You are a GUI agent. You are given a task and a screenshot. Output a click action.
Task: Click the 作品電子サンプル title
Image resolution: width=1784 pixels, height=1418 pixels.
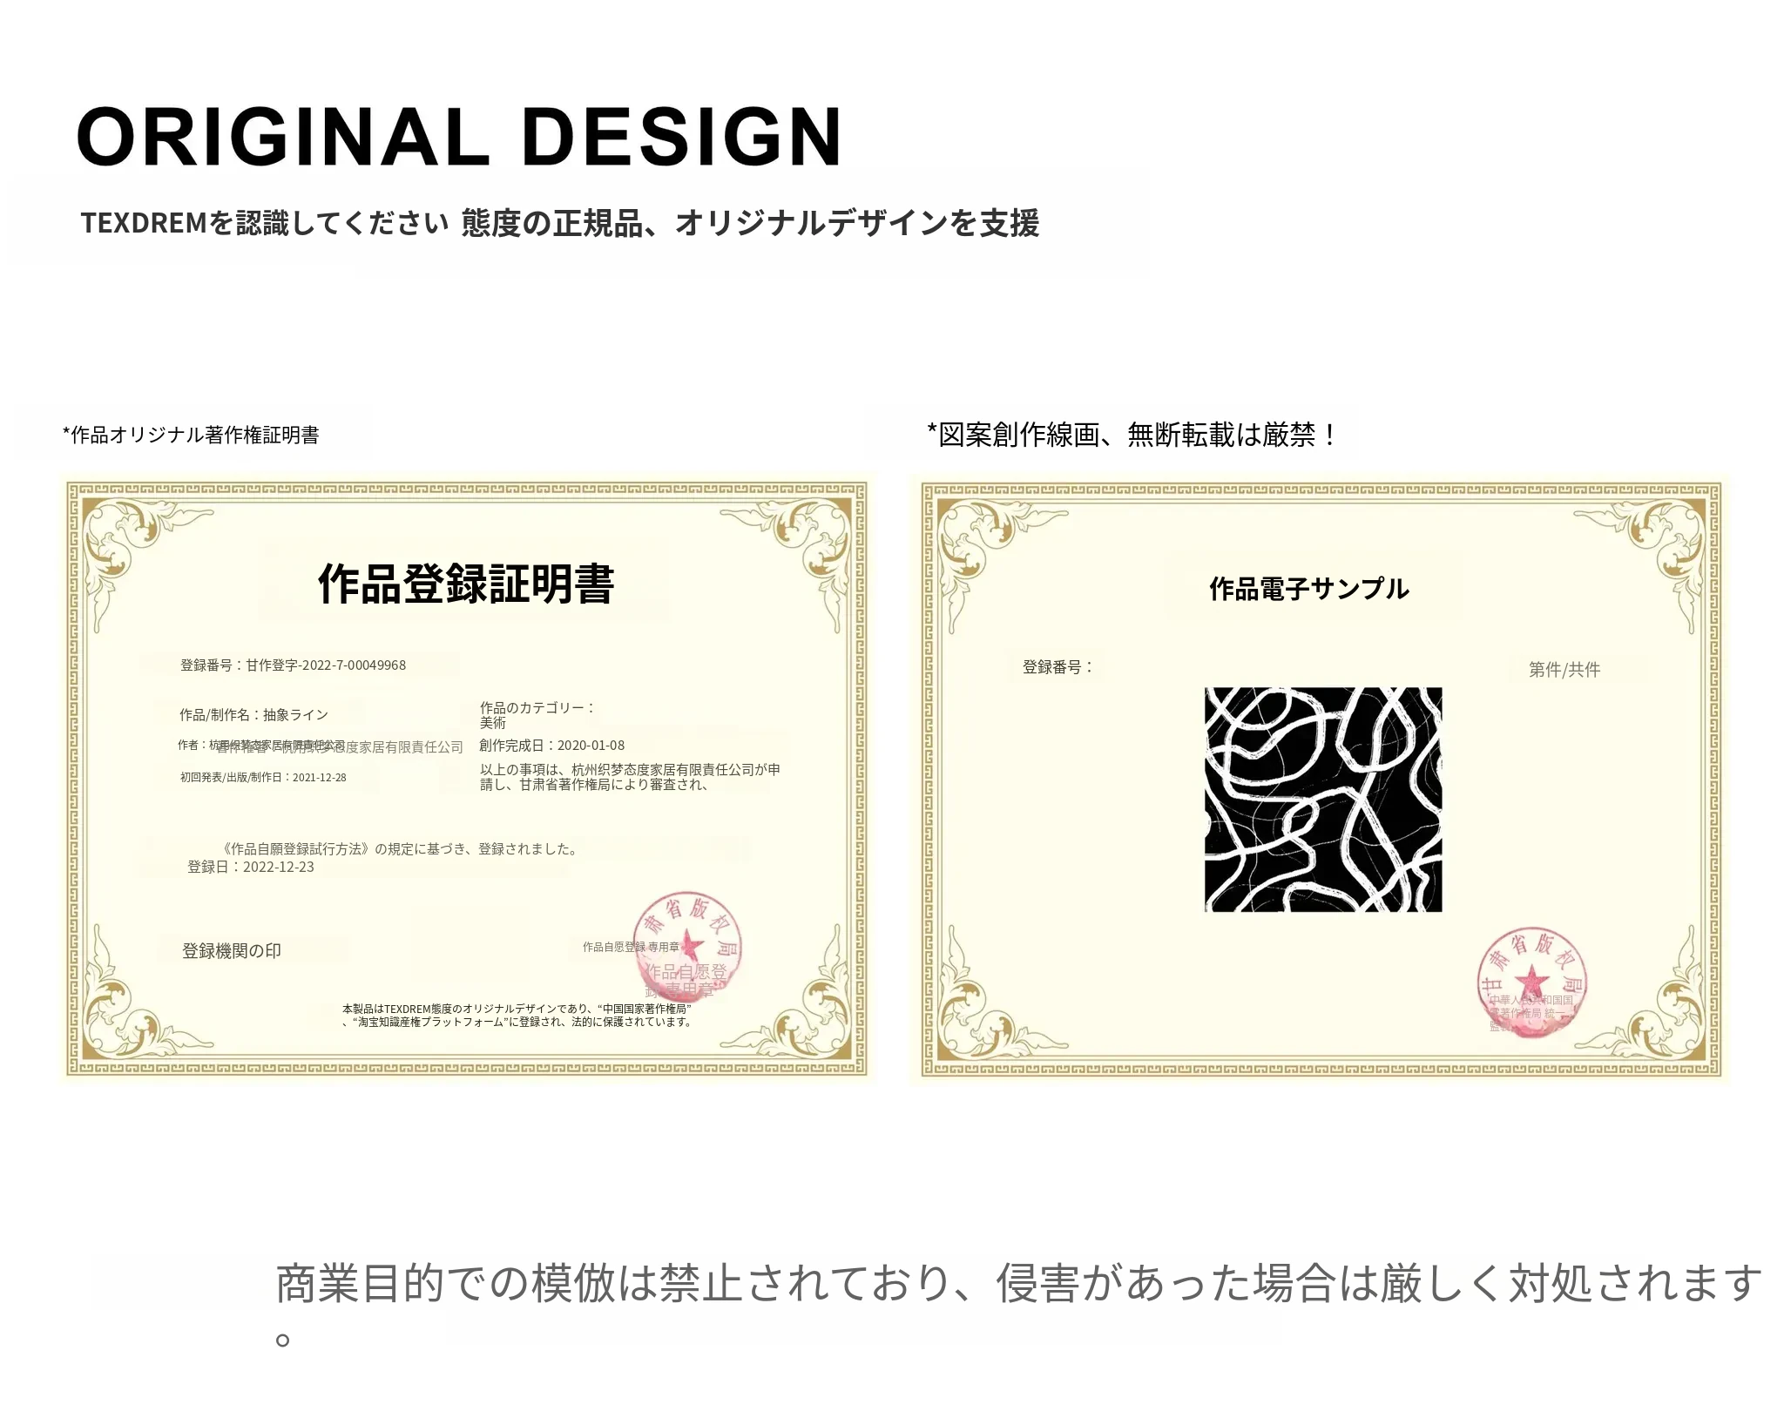point(1308,589)
